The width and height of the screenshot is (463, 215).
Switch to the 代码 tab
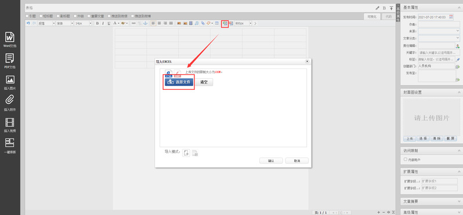point(389,16)
